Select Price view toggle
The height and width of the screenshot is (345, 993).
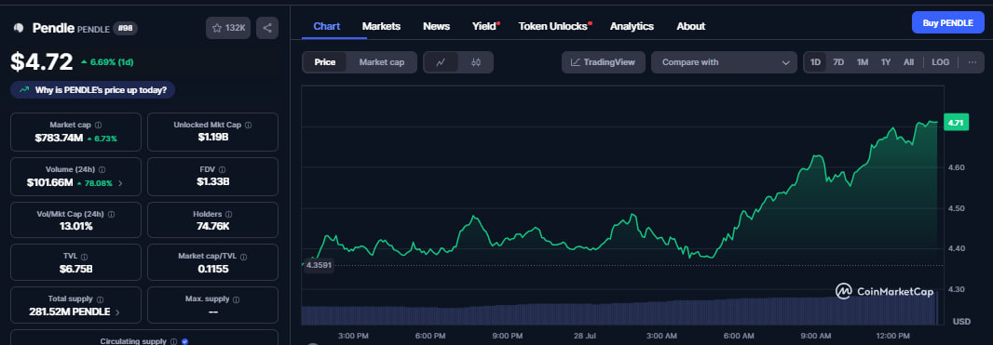(x=325, y=62)
